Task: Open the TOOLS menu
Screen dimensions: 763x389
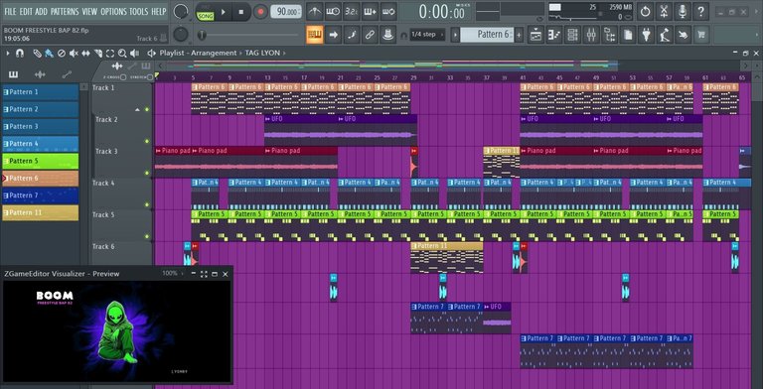Action: pyautogui.click(x=139, y=11)
